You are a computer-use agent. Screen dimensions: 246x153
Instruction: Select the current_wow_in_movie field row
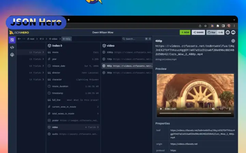(x=73, y=107)
